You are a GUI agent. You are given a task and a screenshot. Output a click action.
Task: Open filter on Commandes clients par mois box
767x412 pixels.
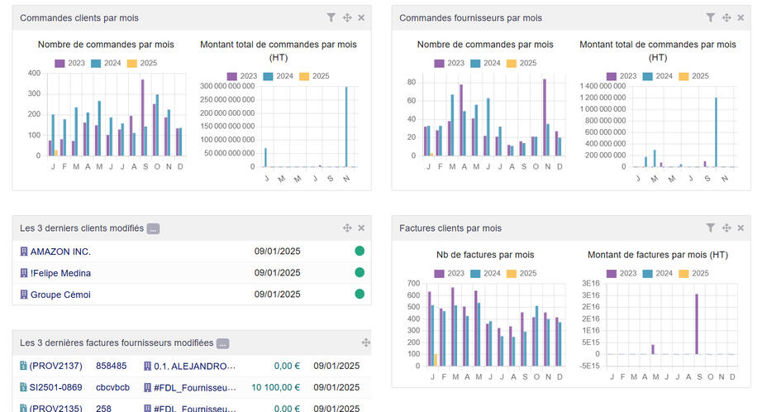click(x=331, y=17)
